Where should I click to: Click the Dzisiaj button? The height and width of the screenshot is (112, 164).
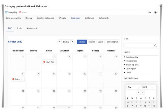(x=66, y=42)
